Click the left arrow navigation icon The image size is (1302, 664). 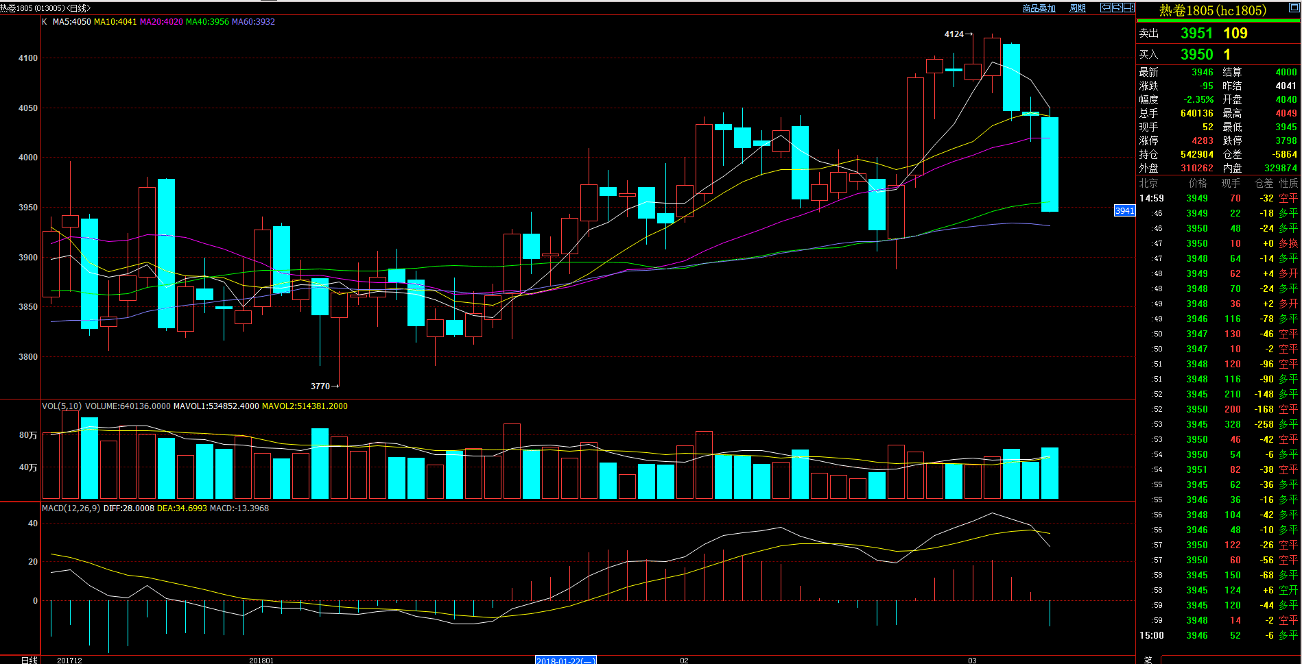(x=1106, y=8)
